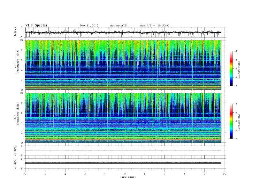Click the -3 label on the ch.1 colorbar
The image size is (253, 195).
(236, 51)
